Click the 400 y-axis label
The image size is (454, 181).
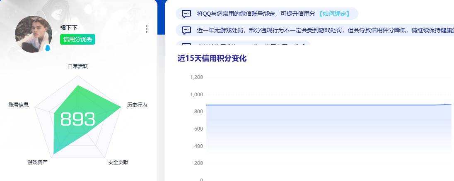point(199,146)
